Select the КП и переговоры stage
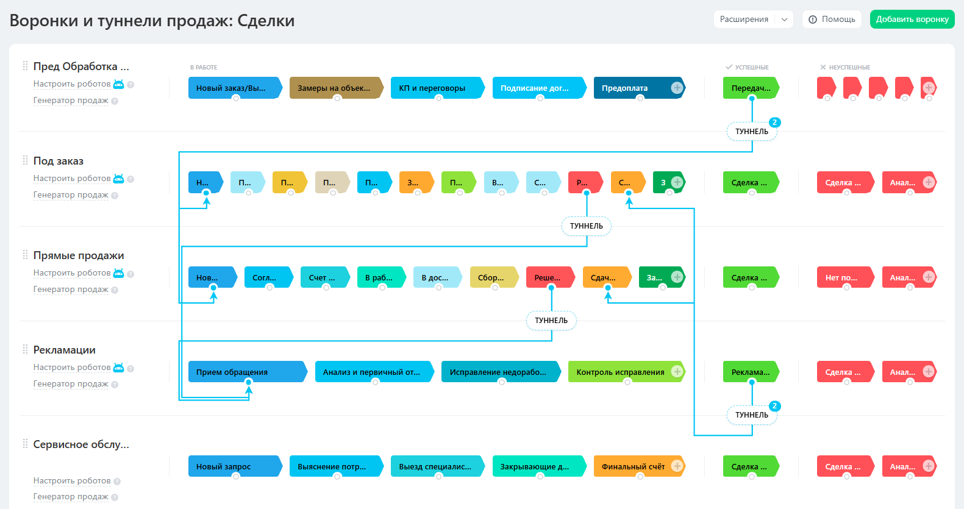 pos(437,88)
